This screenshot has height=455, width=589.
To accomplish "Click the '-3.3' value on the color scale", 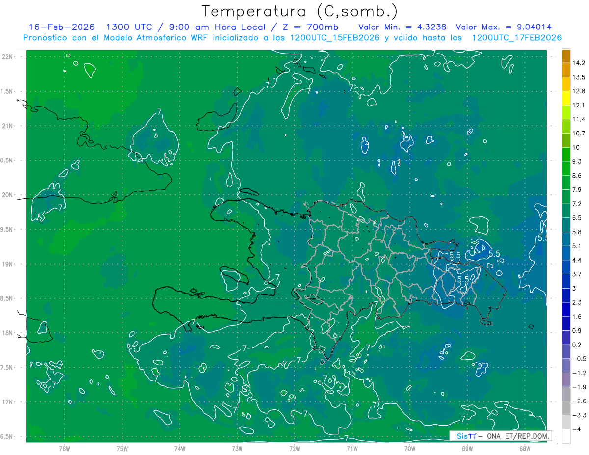I will 579,415.
